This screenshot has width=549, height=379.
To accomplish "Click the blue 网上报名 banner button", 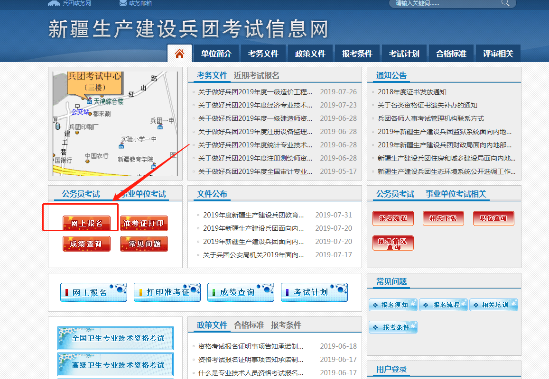I will (x=93, y=292).
